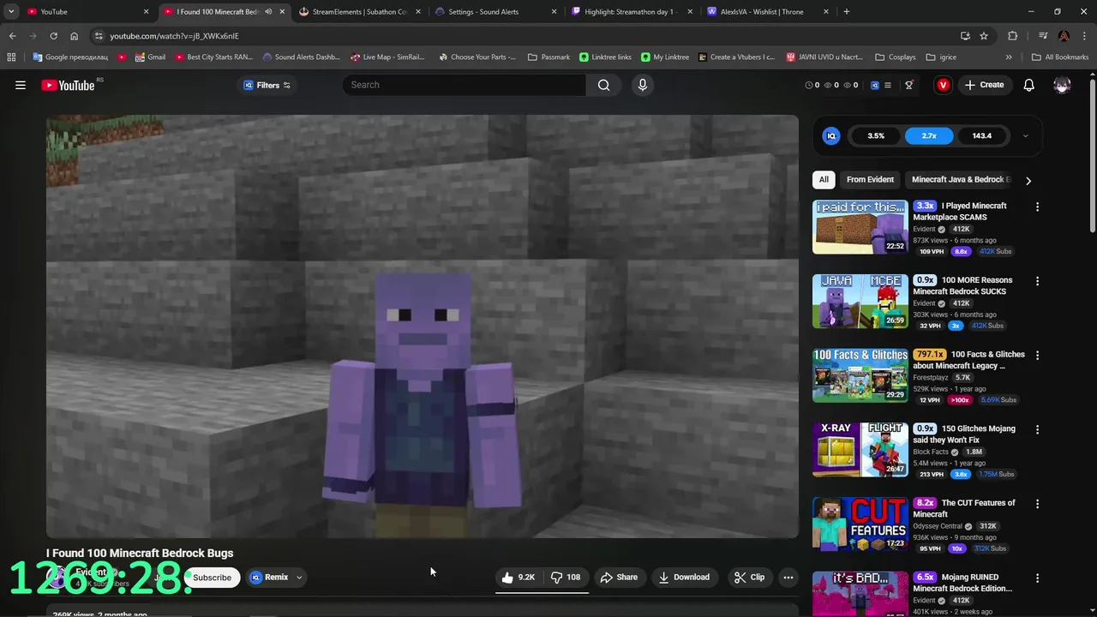The width and height of the screenshot is (1097, 617).
Task: Click the Create button
Action: point(984,85)
